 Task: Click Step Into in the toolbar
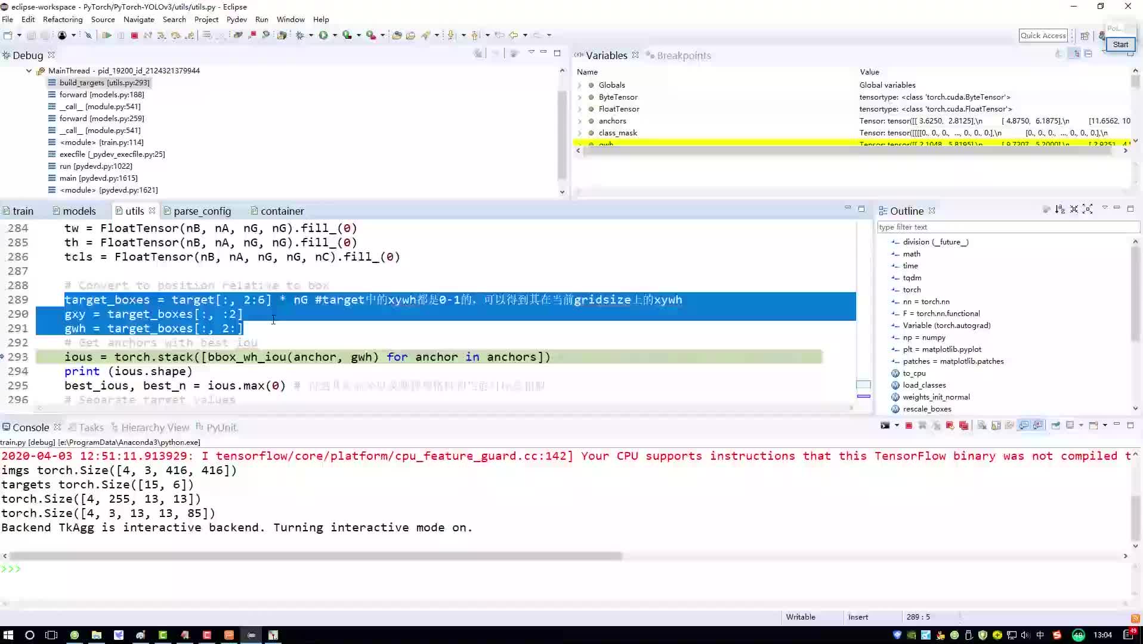tap(162, 35)
